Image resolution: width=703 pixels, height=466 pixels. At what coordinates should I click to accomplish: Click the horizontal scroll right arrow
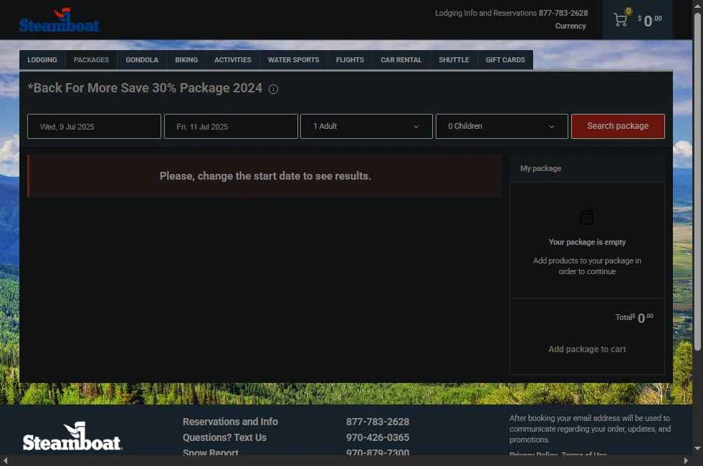pyautogui.click(x=686, y=460)
